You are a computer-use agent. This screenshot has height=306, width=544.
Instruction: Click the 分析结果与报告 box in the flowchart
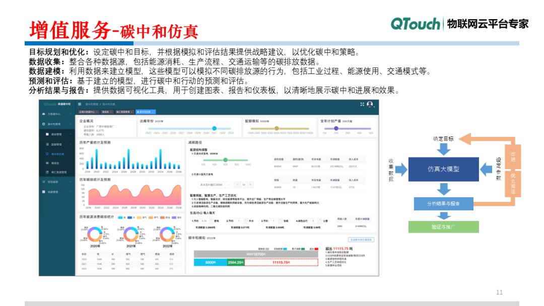point(443,204)
